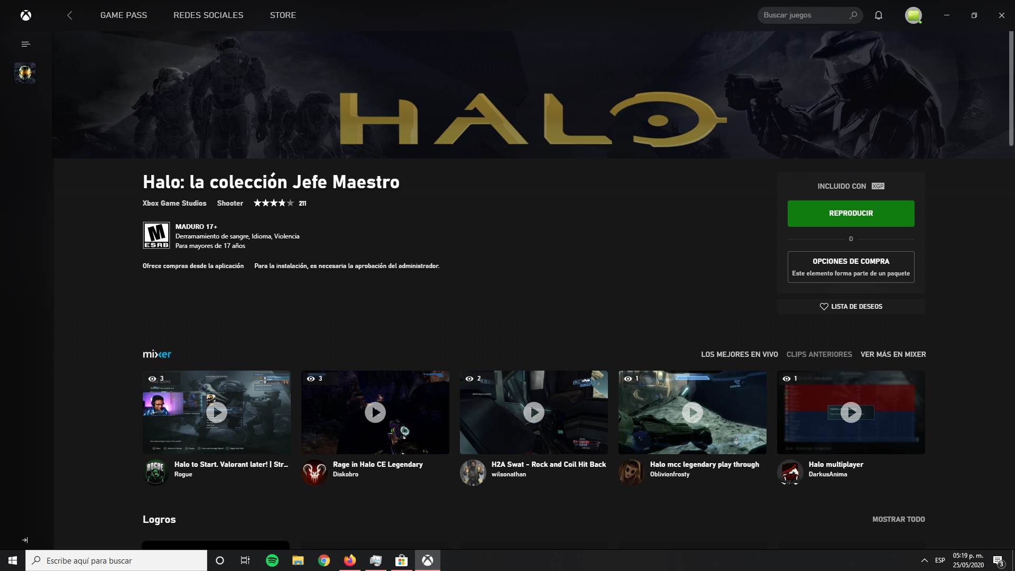Play the H2A Swat stream

click(x=534, y=412)
